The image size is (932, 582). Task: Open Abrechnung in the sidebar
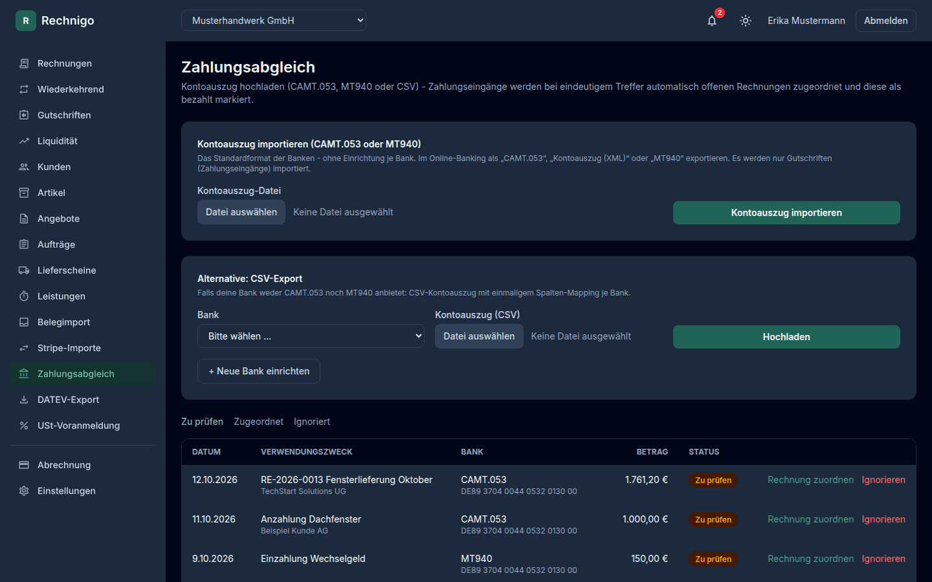pos(83,465)
